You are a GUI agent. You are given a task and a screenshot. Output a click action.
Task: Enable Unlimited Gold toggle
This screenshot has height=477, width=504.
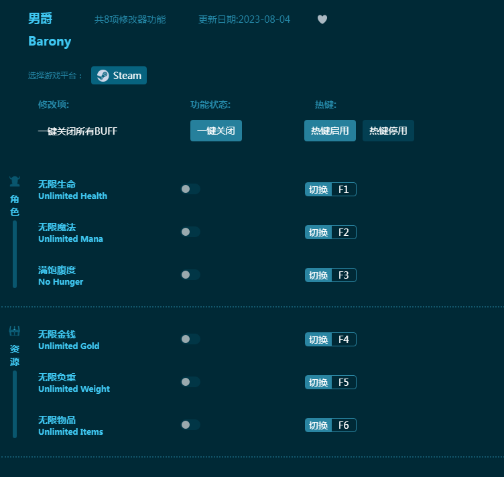(x=190, y=339)
